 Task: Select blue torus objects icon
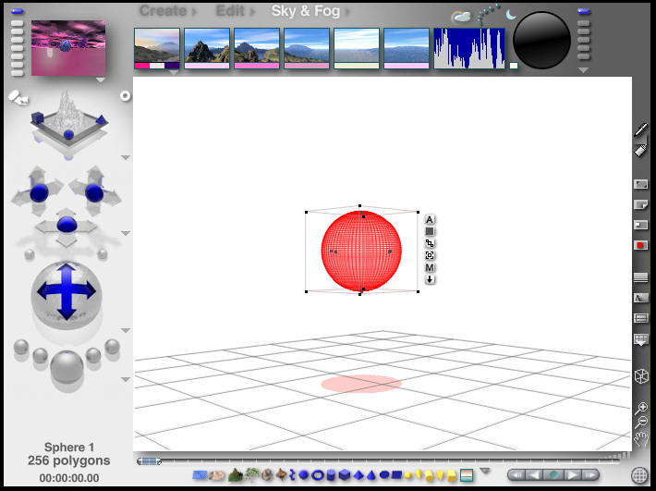318,475
